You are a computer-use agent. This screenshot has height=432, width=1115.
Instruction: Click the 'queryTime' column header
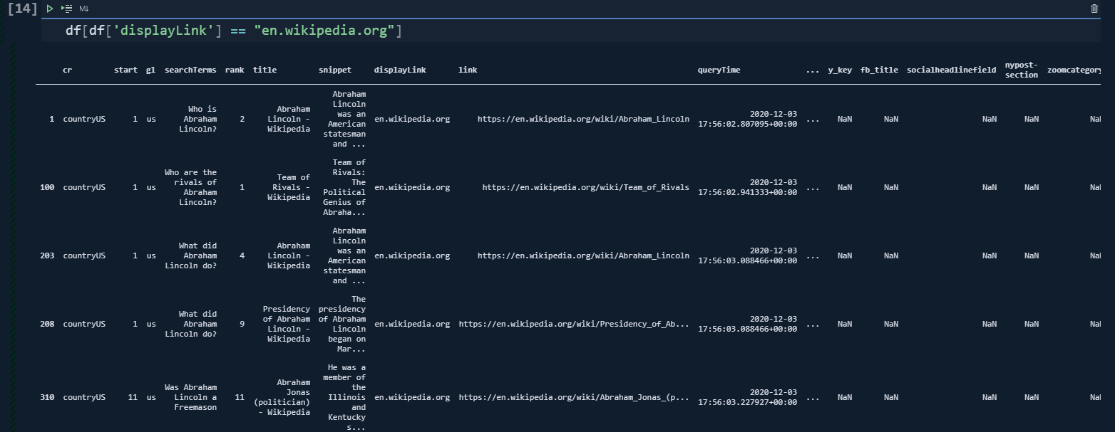[x=719, y=70]
